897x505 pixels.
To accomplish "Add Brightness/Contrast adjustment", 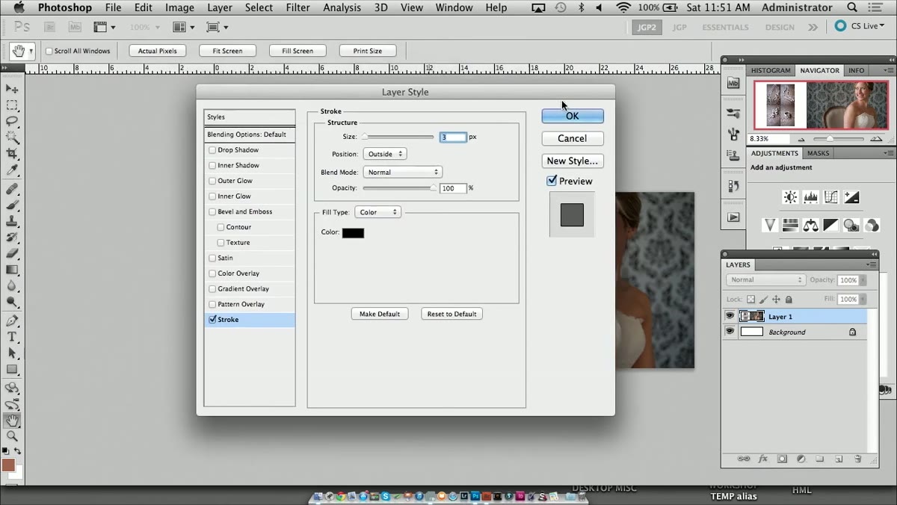I will click(x=790, y=197).
